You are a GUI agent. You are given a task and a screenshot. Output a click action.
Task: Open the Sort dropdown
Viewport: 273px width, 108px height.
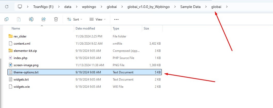74,19
